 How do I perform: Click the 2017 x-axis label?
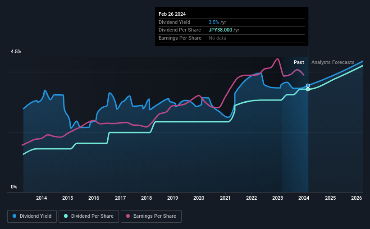pos(120,198)
